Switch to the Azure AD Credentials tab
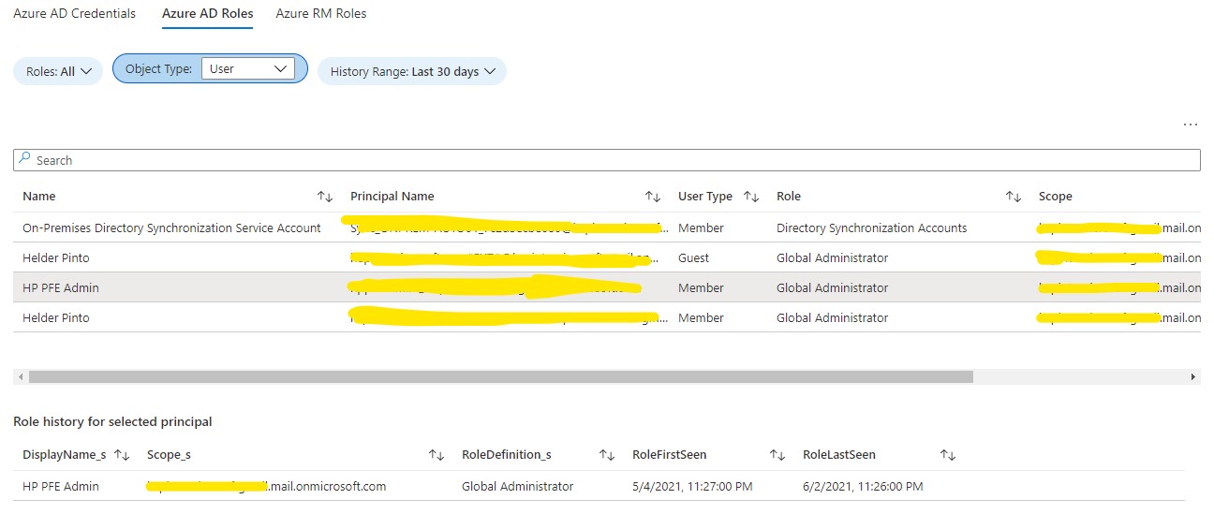Viewport: 1214px width, 514px height. click(x=74, y=14)
